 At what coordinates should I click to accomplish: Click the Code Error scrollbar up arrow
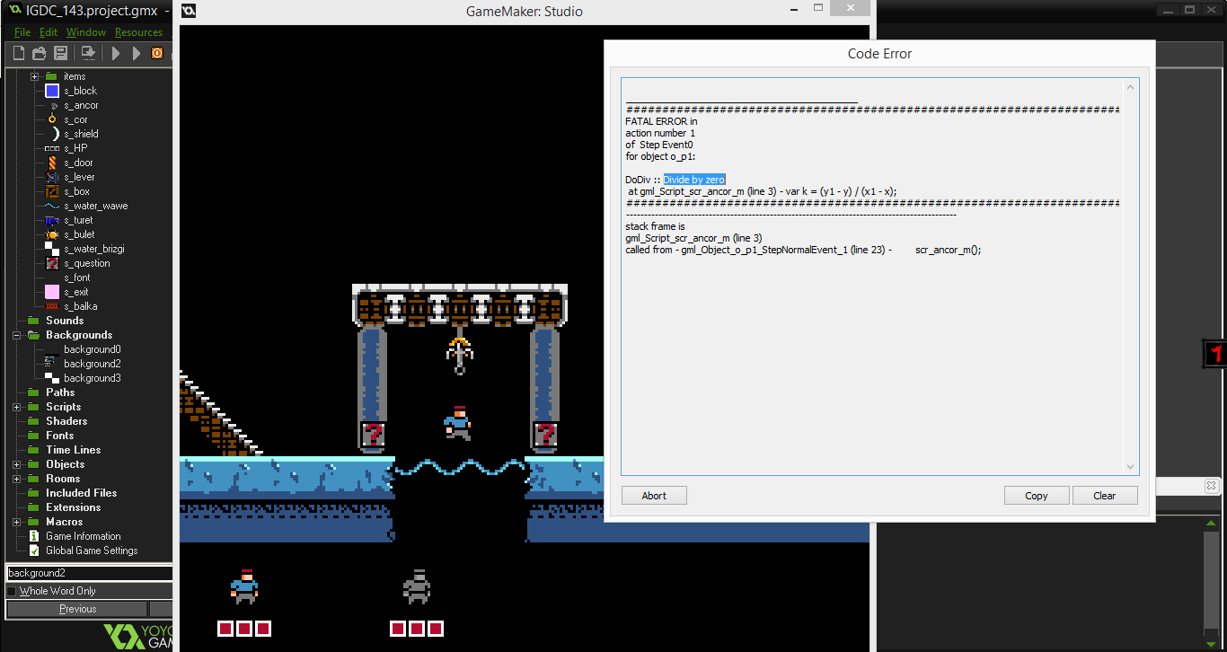click(1131, 87)
